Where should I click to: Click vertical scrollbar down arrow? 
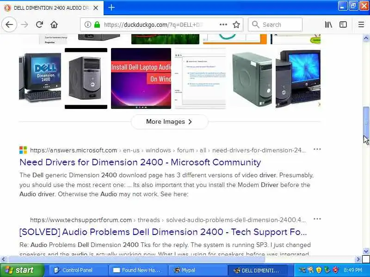[x=366, y=251]
